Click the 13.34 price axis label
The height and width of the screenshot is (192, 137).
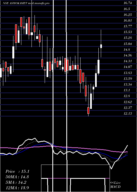pos(128,84)
